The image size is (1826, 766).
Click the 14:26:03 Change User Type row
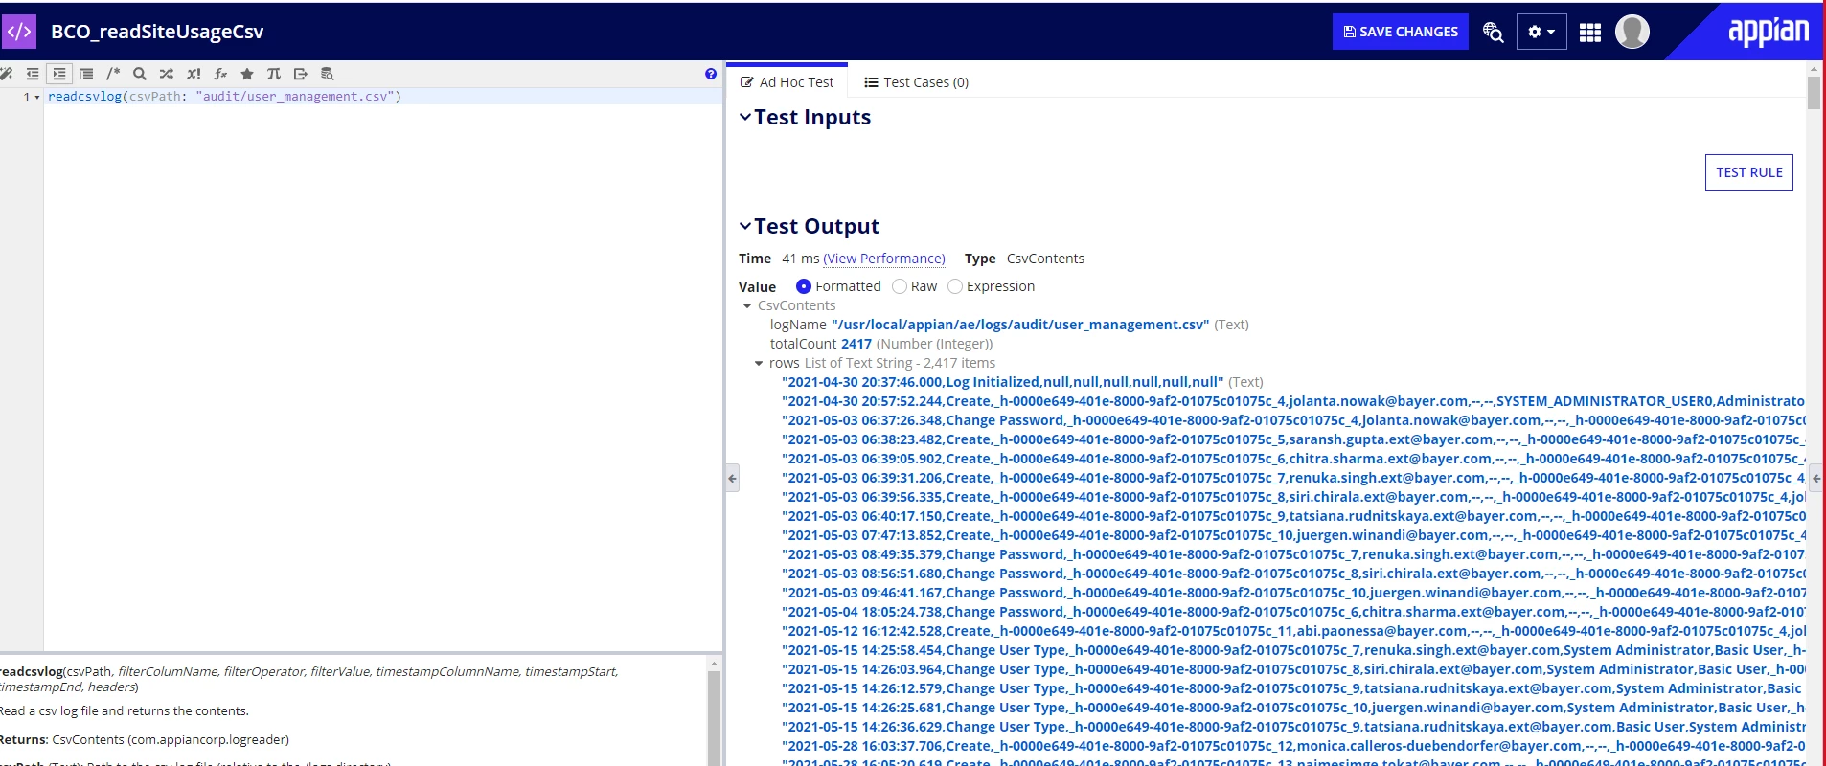[1293, 669]
